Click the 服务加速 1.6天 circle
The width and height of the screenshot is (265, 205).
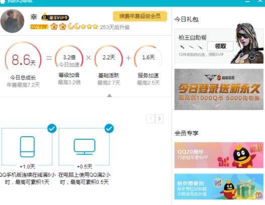pos(148,57)
